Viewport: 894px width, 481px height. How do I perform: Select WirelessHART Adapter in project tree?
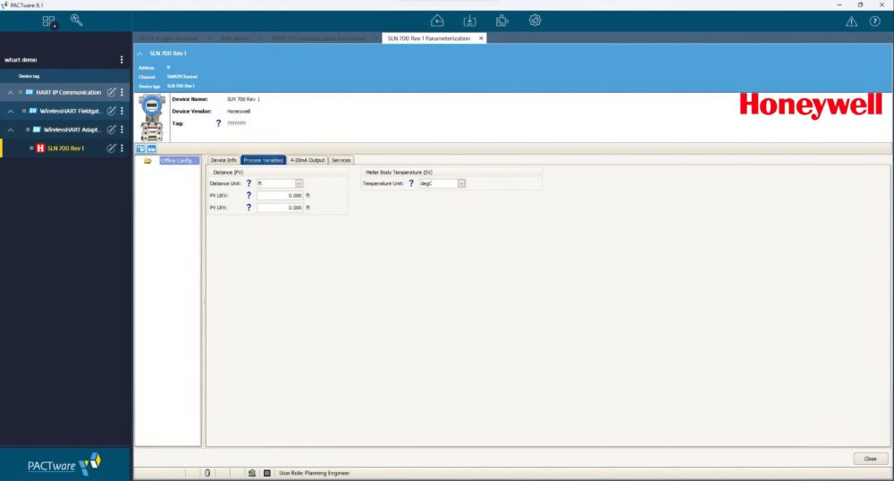[72, 130]
